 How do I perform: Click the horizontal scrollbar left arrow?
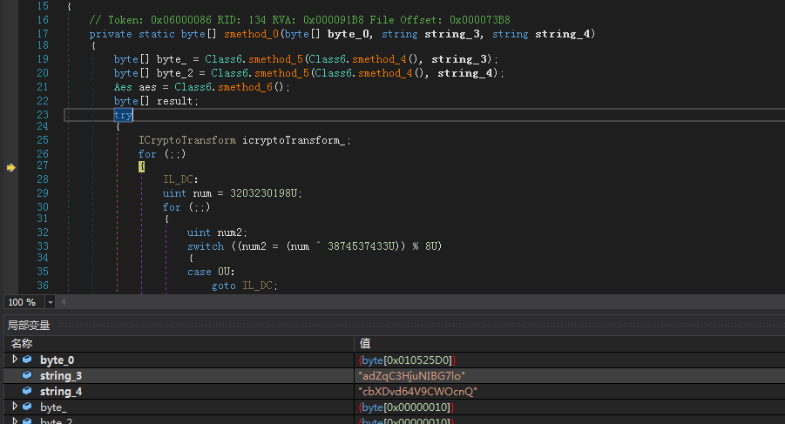tap(63, 301)
